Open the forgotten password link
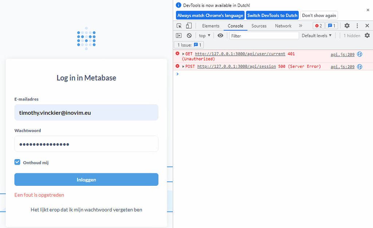373x228 pixels. pos(86,210)
